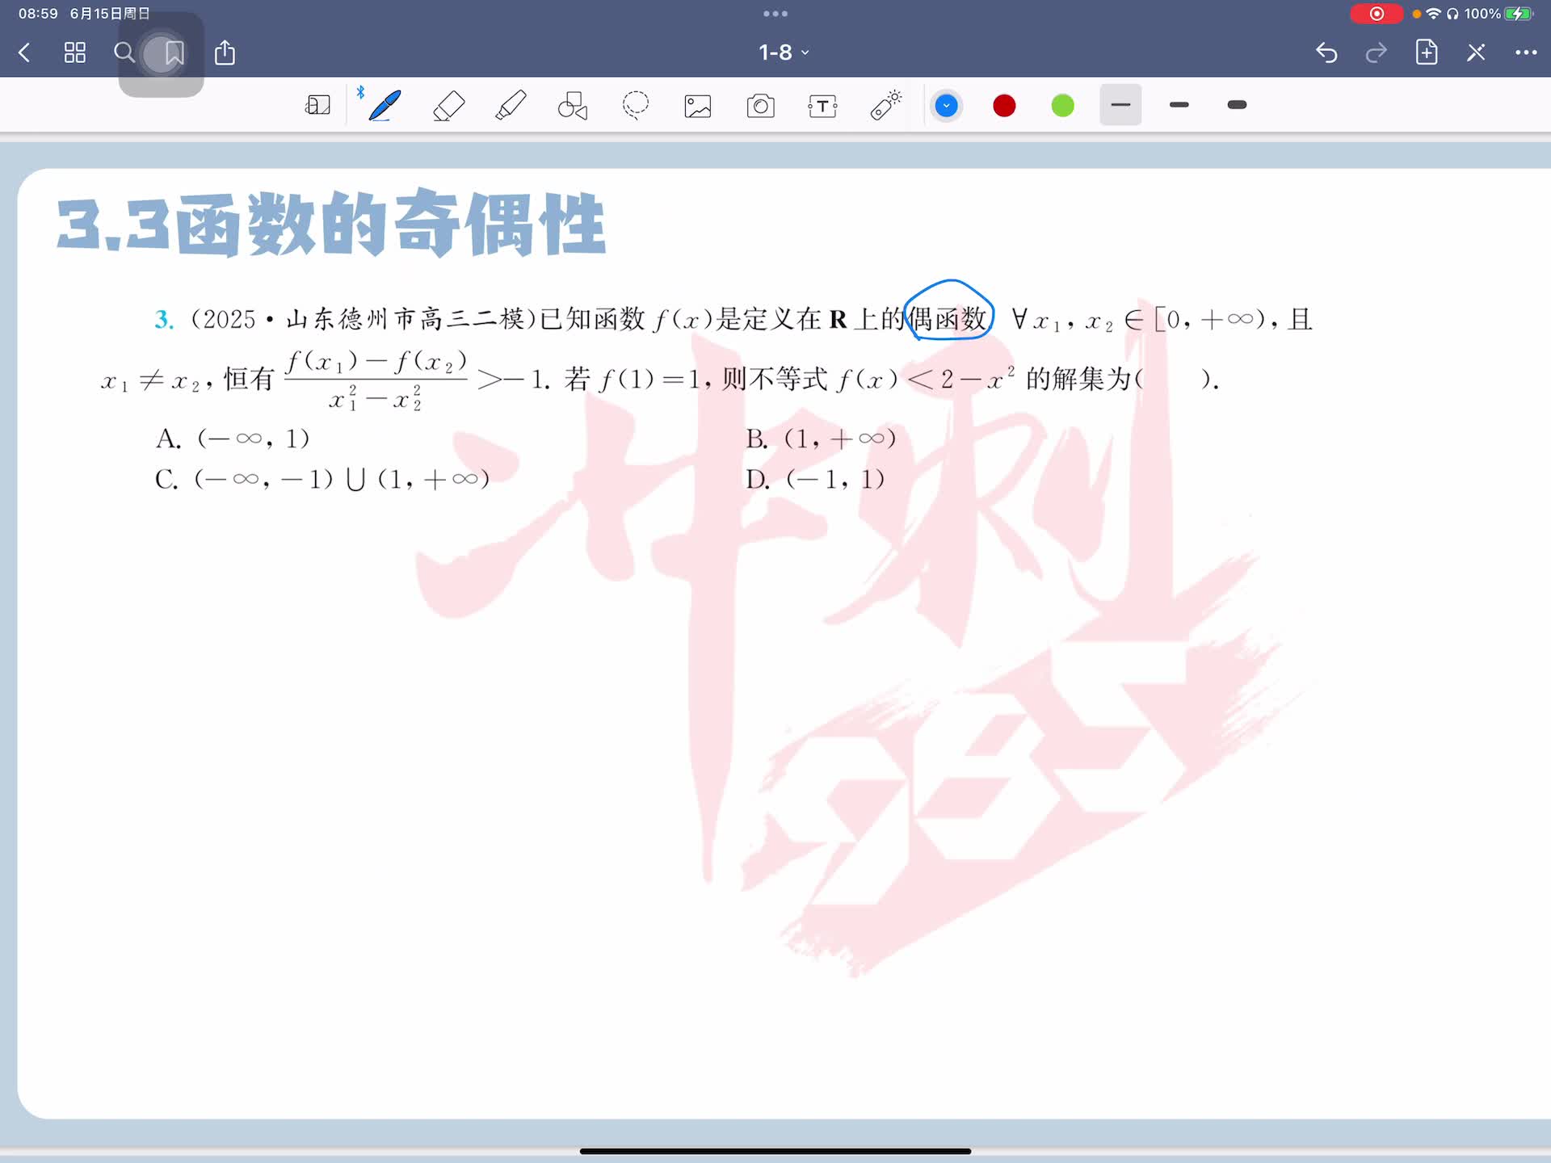Image resolution: width=1551 pixels, height=1163 pixels.
Task: Select the medium stroke width
Action: coord(1179,105)
